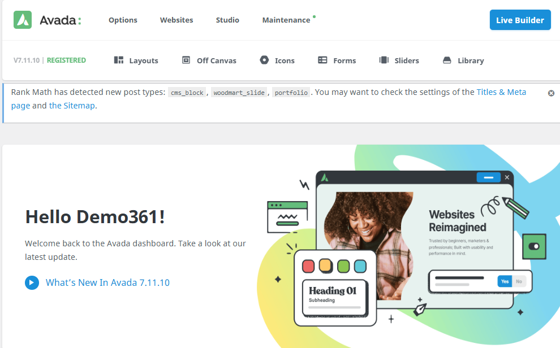
Task: Click the Off Canvas icon
Action: 186,60
